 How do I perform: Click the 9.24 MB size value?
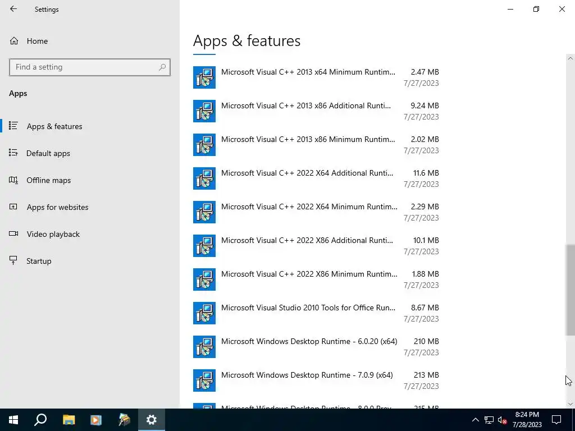pos(425,106)
